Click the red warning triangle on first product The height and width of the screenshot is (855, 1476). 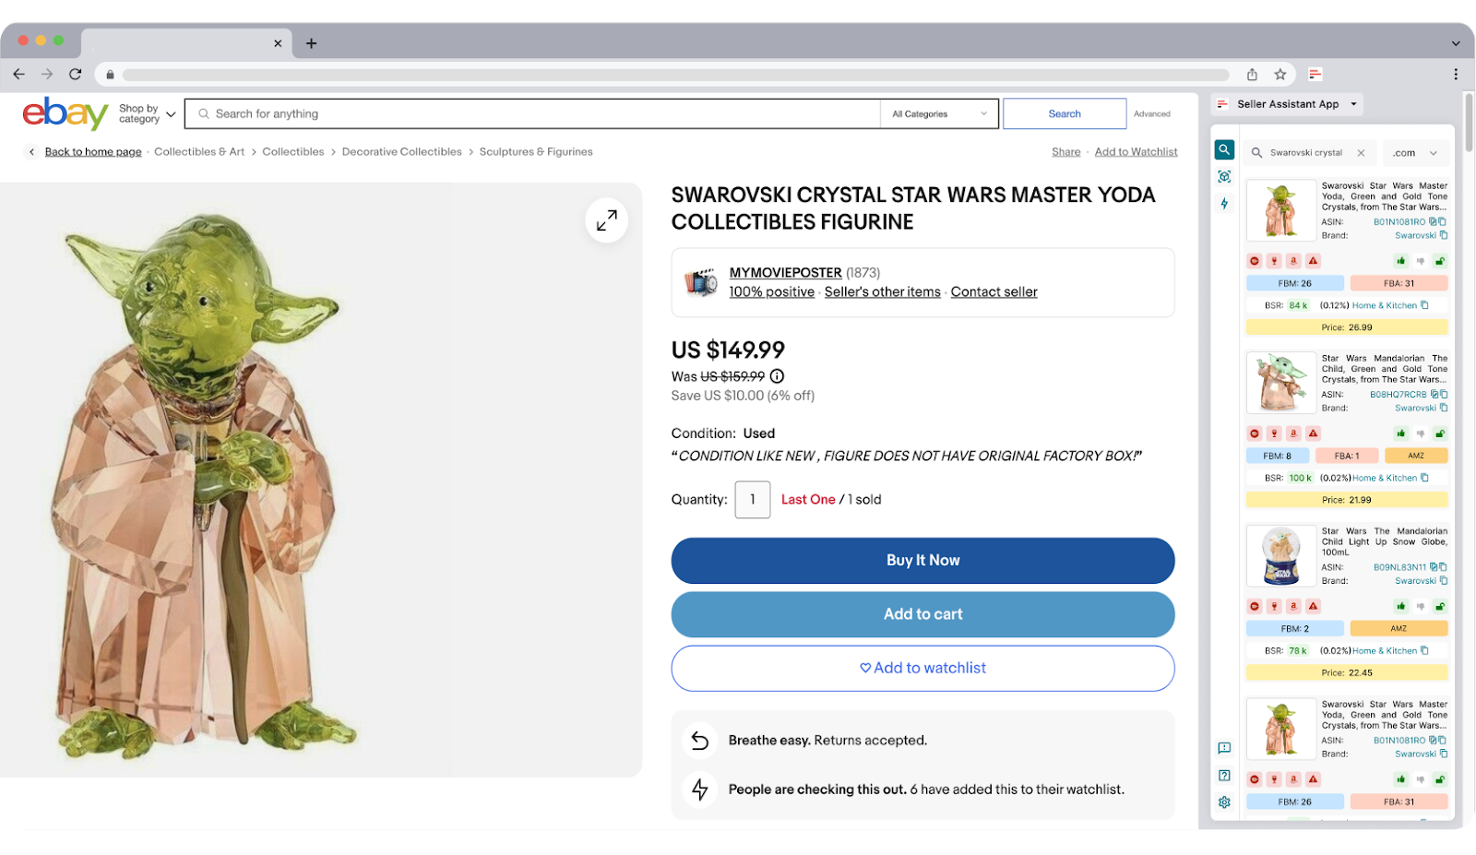click(1312, 261)
